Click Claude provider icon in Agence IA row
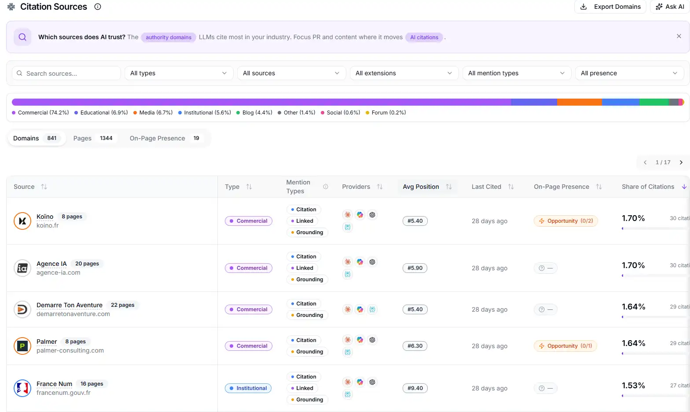 [x=348, y=262]
